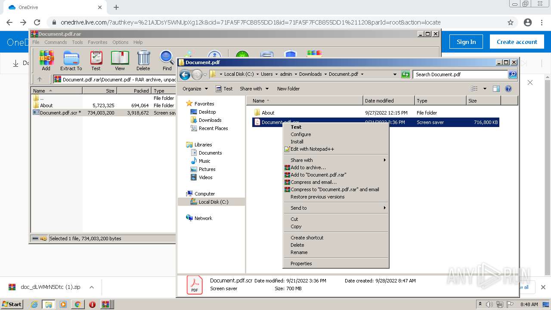The width and height of the screenshot is (551, 310).
Task: Open the Chrome profile avatar icon
Action: pyautogui.click(x=528, y=22)
